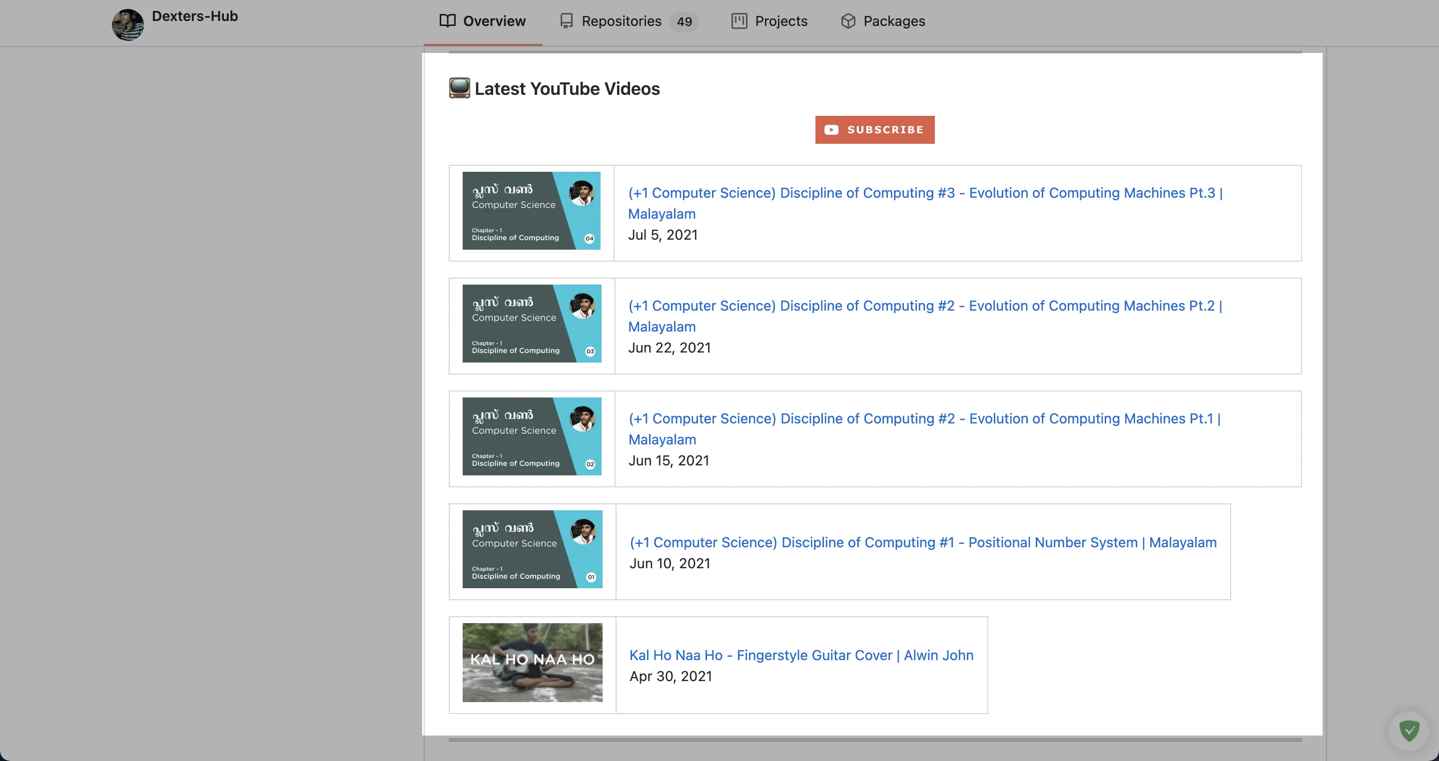Open Positional Number System video link
The height and width of the screenshot is (761, 1439).
tap(923, 542)
